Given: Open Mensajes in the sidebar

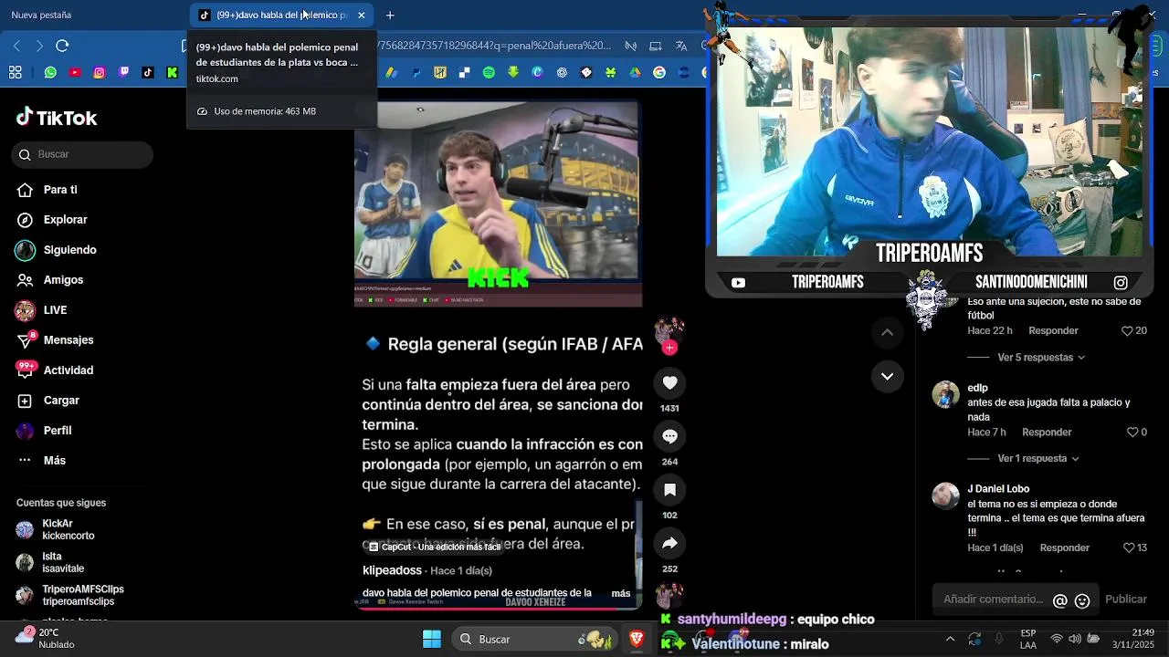Looking at the screenshot, I should tap(55, 340).
